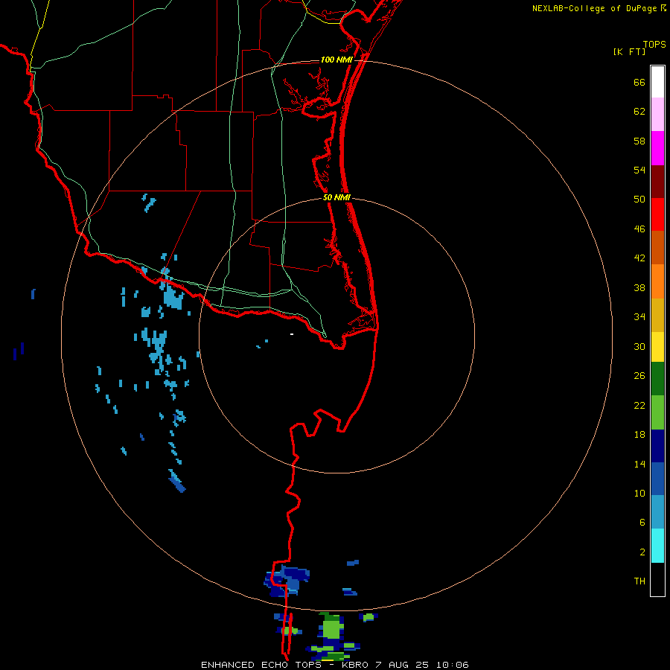This screenshot has height=670, width=670.
Task: Click the legend value 46
Action: click(639, 229)
